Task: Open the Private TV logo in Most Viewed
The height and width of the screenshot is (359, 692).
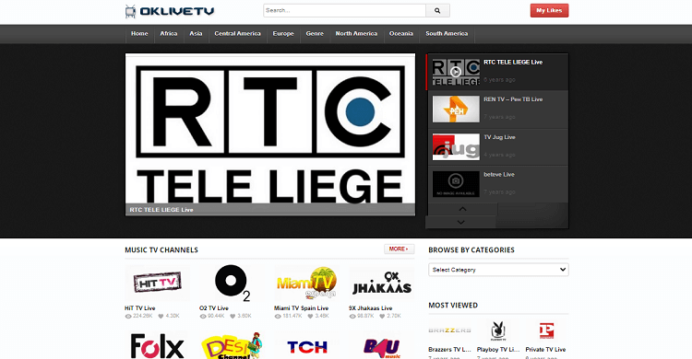Action: coord(546,330)
